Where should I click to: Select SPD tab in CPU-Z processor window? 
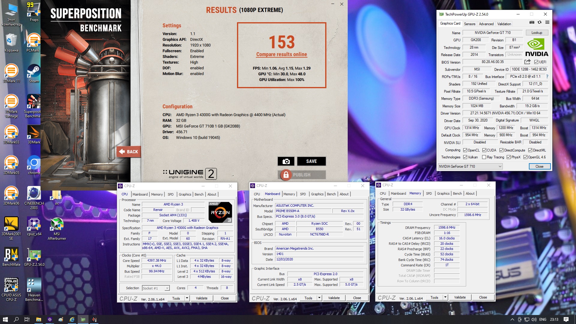pyautogui.click(x=170, y=194)
